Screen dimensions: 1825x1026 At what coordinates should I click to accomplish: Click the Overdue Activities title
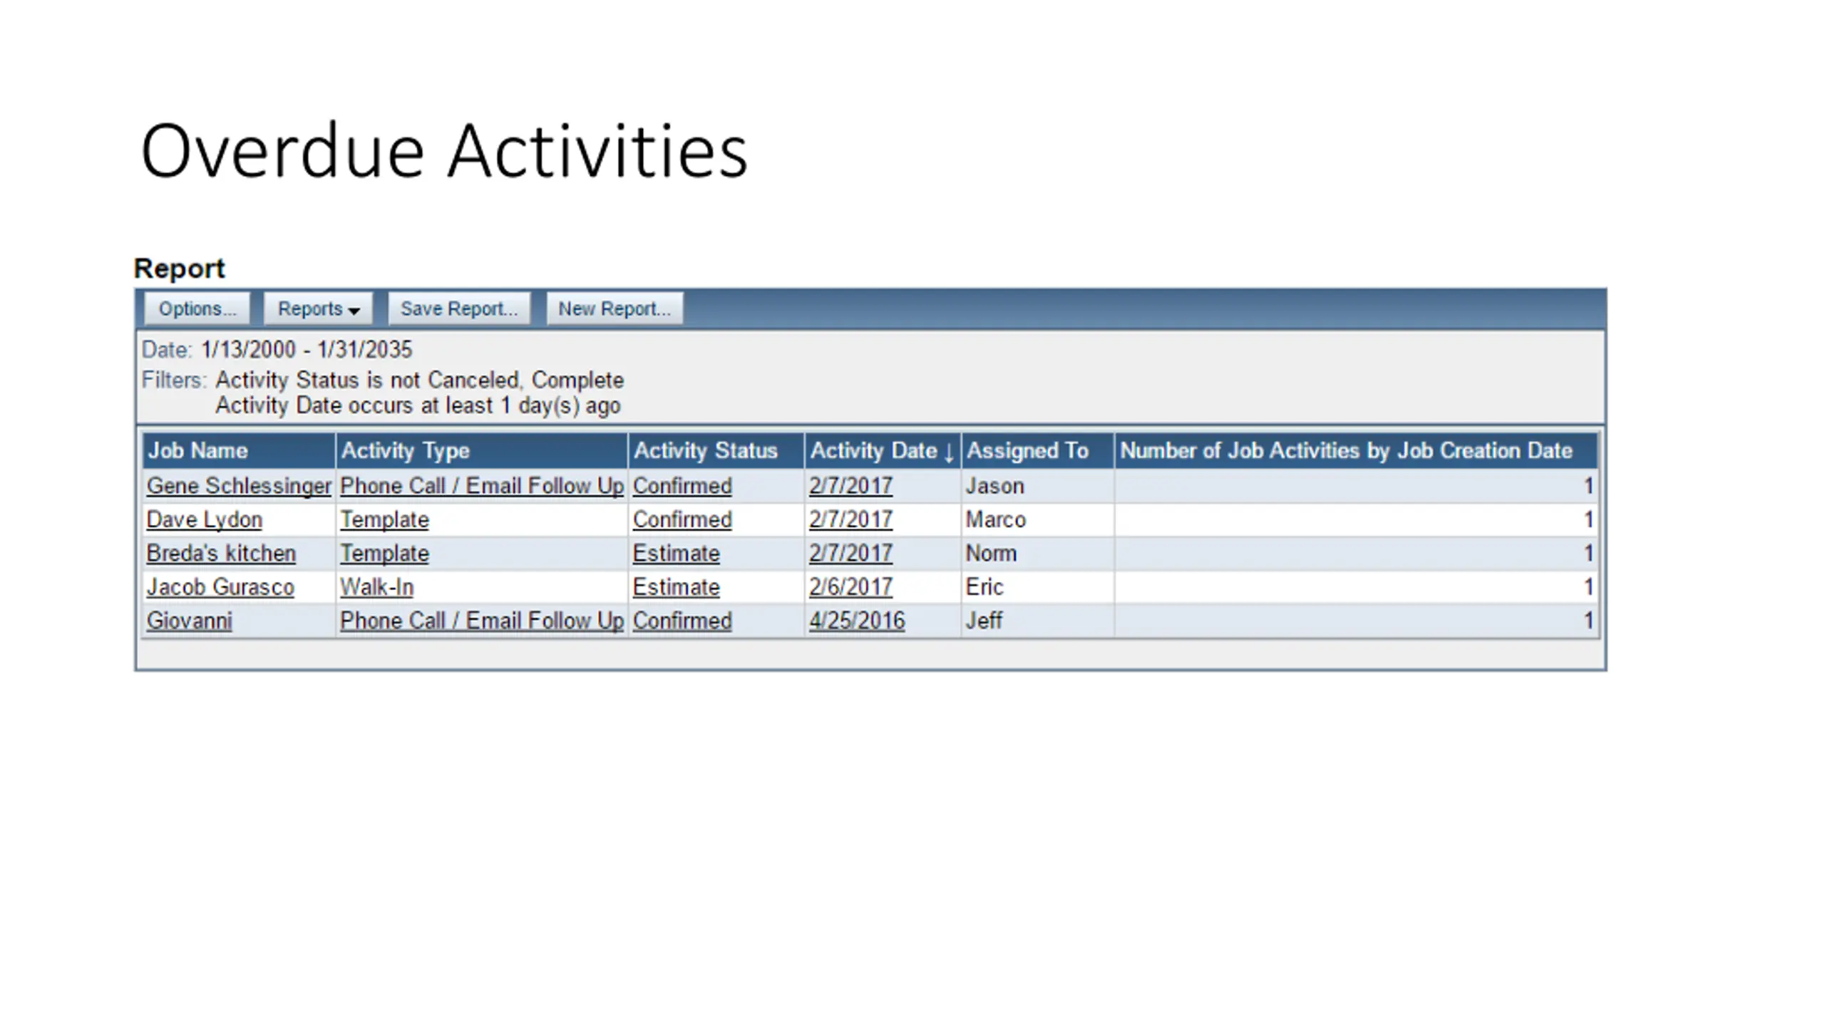pyautogui.click(x=444, y=151)
